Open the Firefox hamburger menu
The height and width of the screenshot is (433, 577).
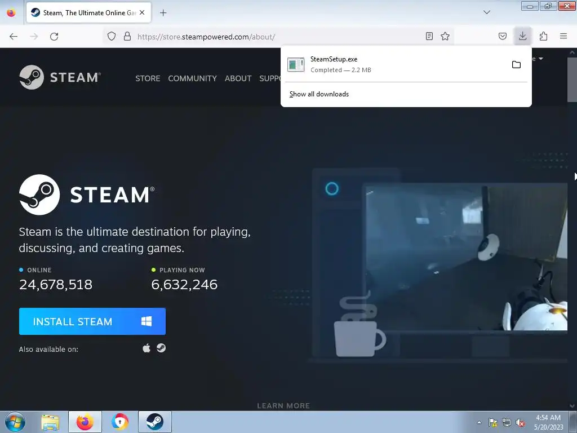563,36
